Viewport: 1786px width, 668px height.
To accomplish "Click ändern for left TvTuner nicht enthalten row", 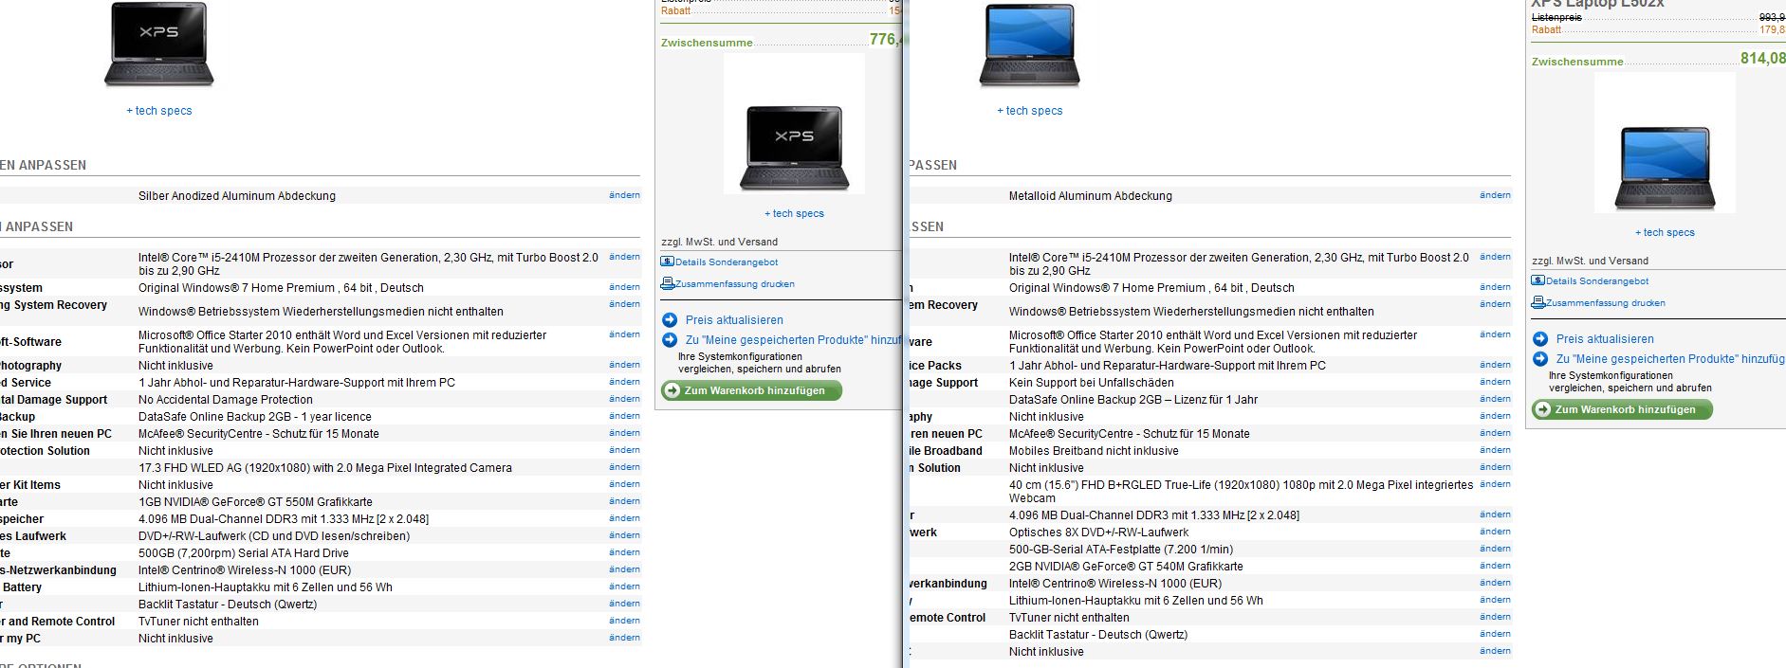I will (x=624, y=621).
